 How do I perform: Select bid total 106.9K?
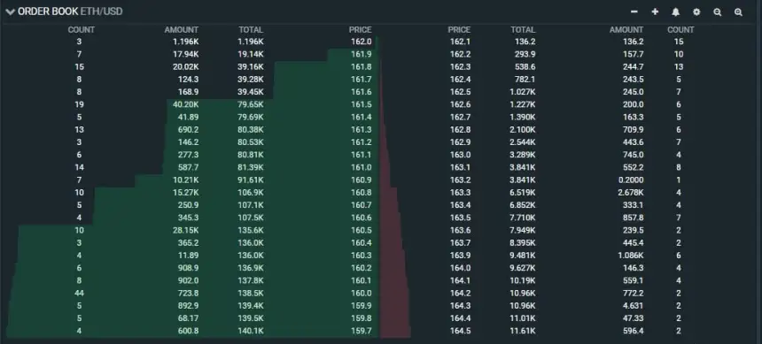[x=251, y=193]
